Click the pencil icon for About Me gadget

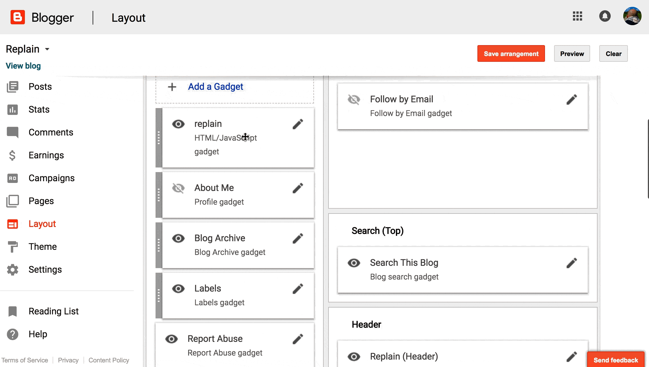[298, 188]
